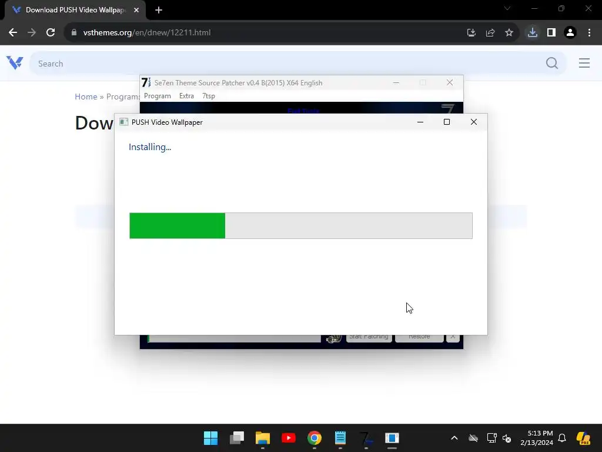Minimize the Se7en Theme Source Patcher window

[x=396, y=82]
